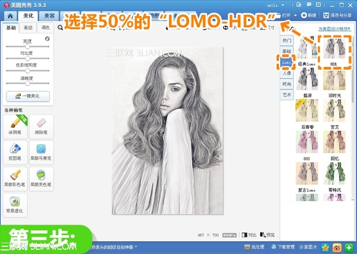
Task: Apply the HDR effect thumbnail
Action: [x=334, y=49]
